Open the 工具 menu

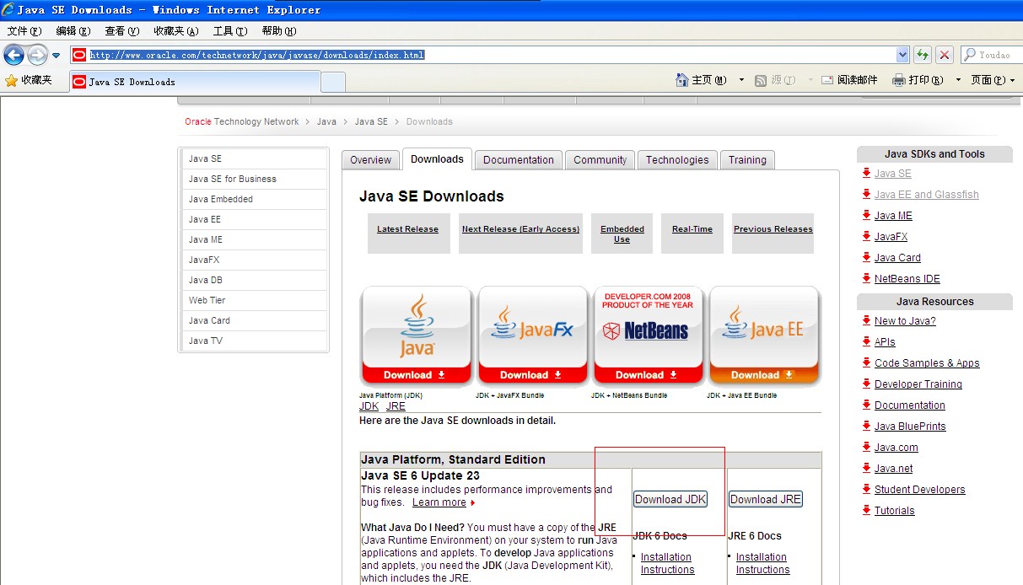click(x=230, y=31)
